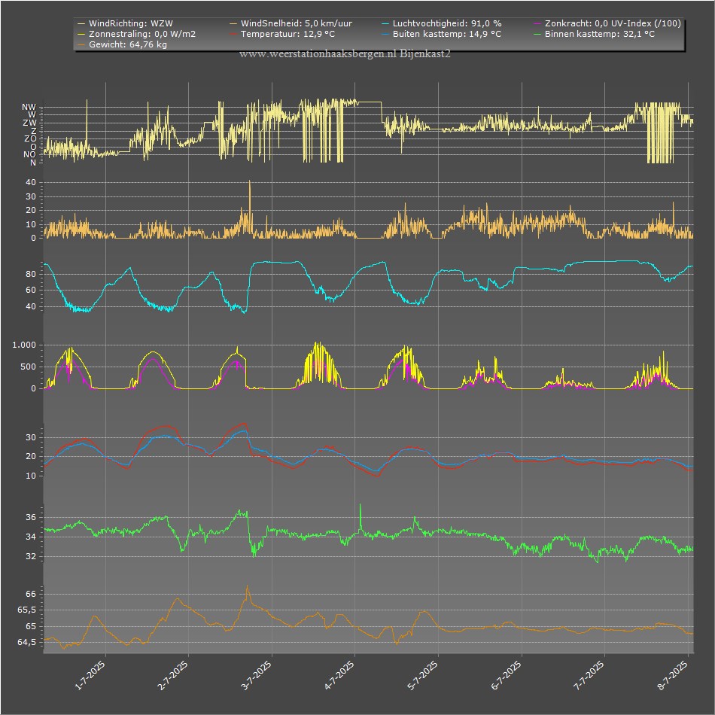Image resolution: width=715 pixels, height=715 pixels.
Task: Click the WindRichting: WZW legend entry
Action: [x=126, y=23]
